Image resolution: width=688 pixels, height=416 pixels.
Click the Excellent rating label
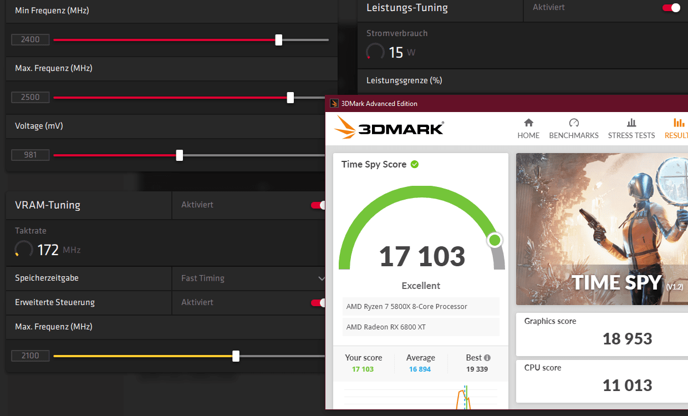421,286
